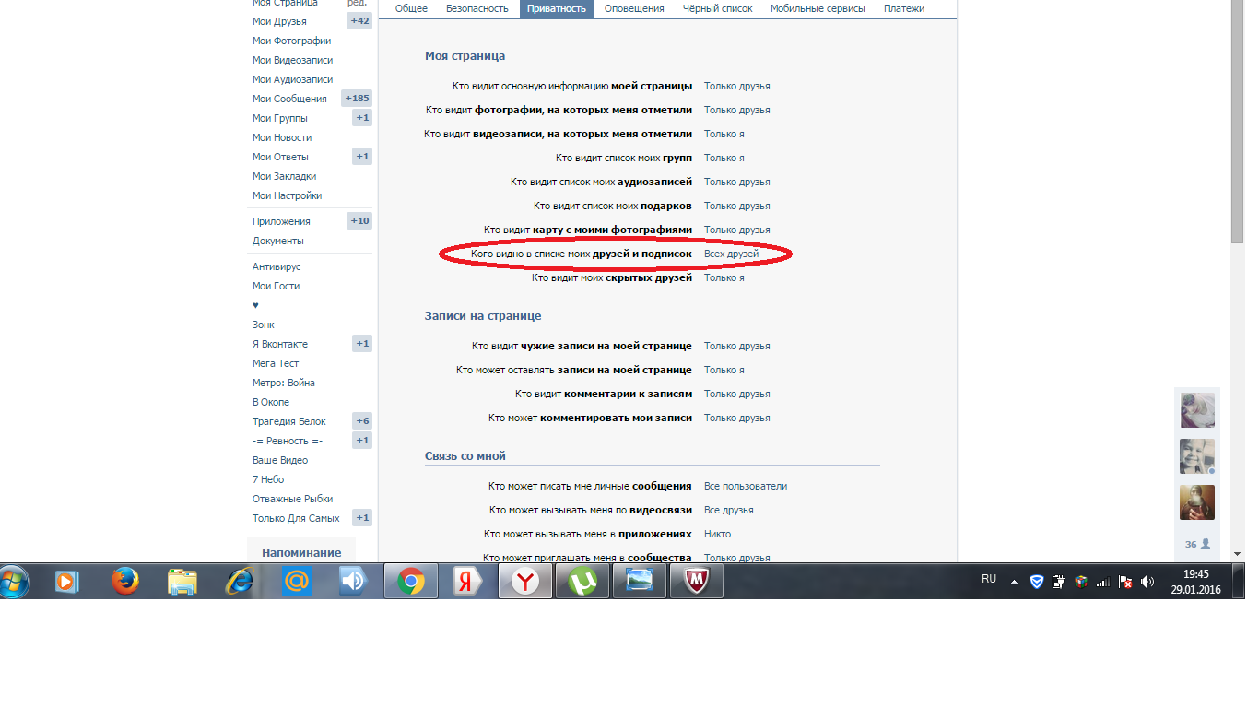1259x708 pixels.
Task: Open the Всех друзей setting value
Action: [x=732, y=254]
